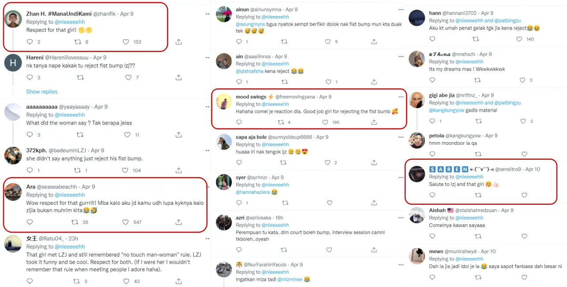Open more options on Zhan H.'s reply
The image size is (567, 287).
tap(208, 14)
